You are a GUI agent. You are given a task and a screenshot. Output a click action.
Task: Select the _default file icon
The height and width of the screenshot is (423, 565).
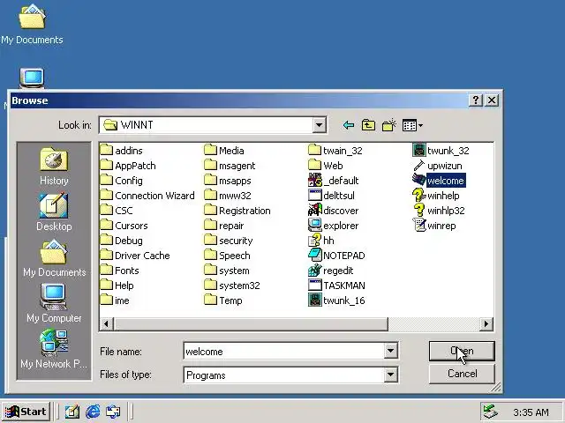(334, 181)
